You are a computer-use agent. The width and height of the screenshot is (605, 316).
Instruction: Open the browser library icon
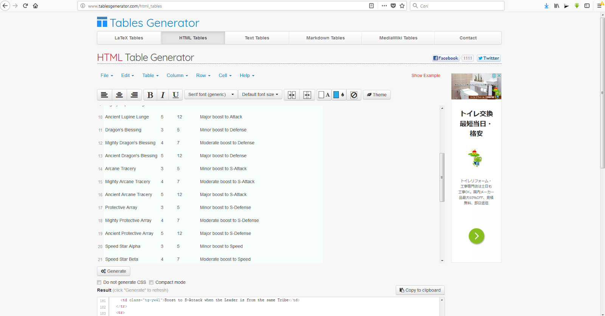point(557,6)
